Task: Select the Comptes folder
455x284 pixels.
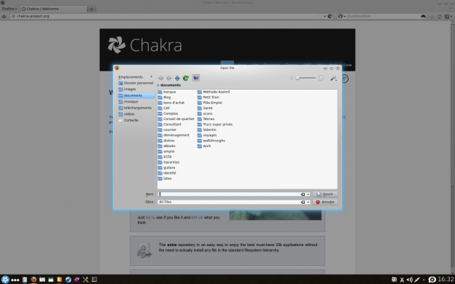Action: (x=168, y=114)
